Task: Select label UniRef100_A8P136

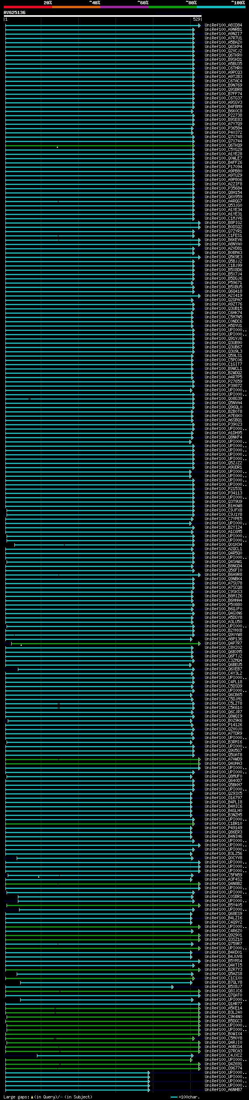Action: click(223, 639)
